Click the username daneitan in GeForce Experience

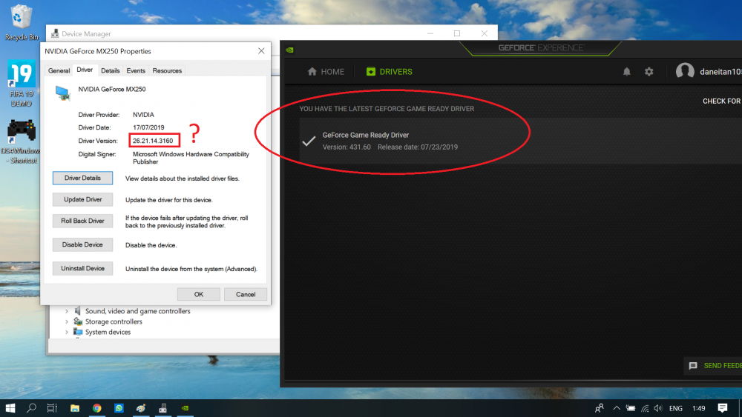tap(720, 72)
